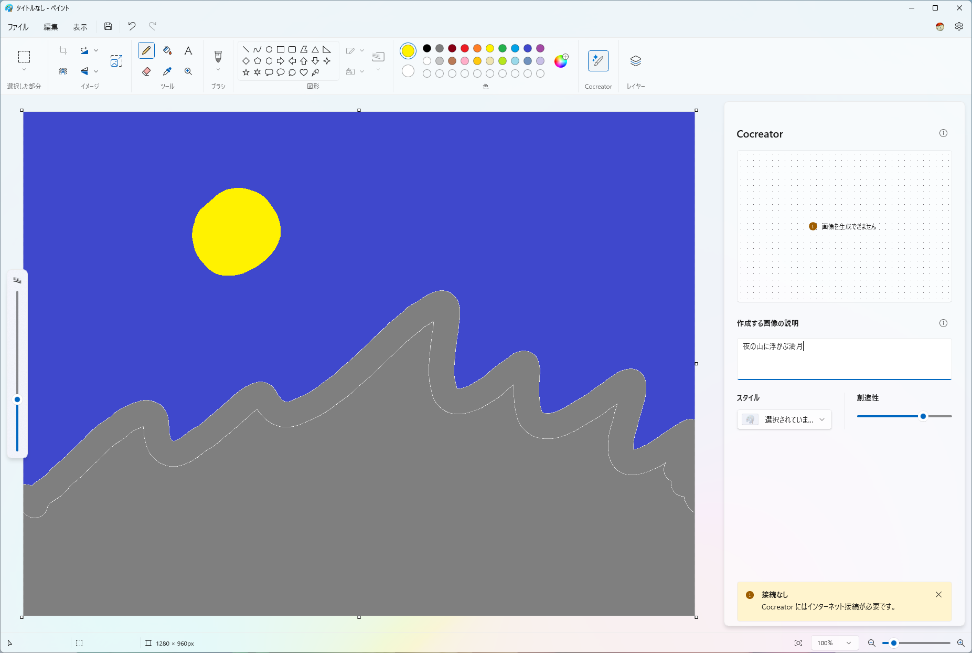Toggle the レイヤー layers panel
Viewport: 972px width, 653px height.
(x=636, y=61)
